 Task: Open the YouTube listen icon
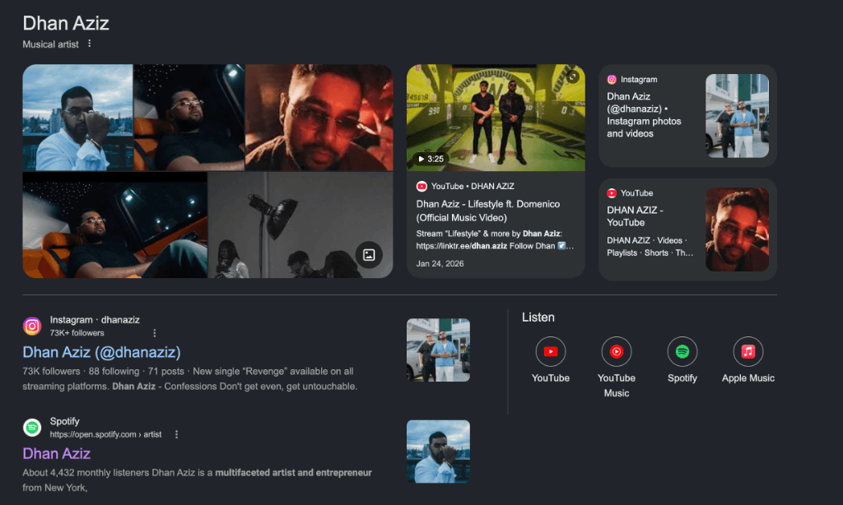[x=551, y=351]
